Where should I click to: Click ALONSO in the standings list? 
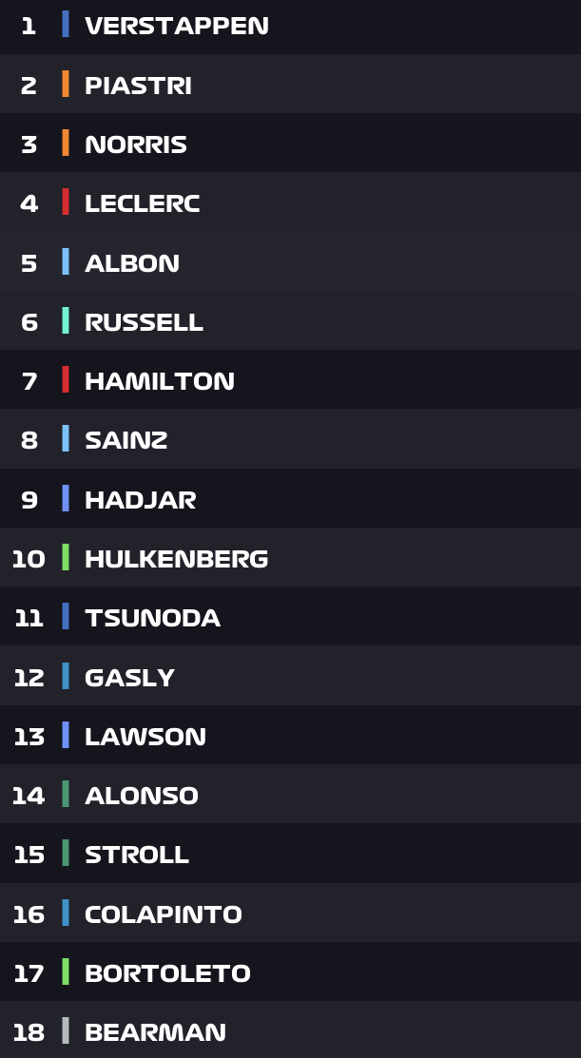pyautogui.click(x=141, y=796)
